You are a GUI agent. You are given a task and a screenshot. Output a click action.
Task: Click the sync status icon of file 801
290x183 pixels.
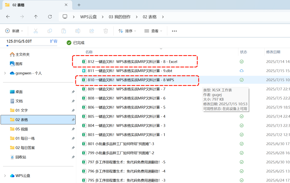point(242,144)
